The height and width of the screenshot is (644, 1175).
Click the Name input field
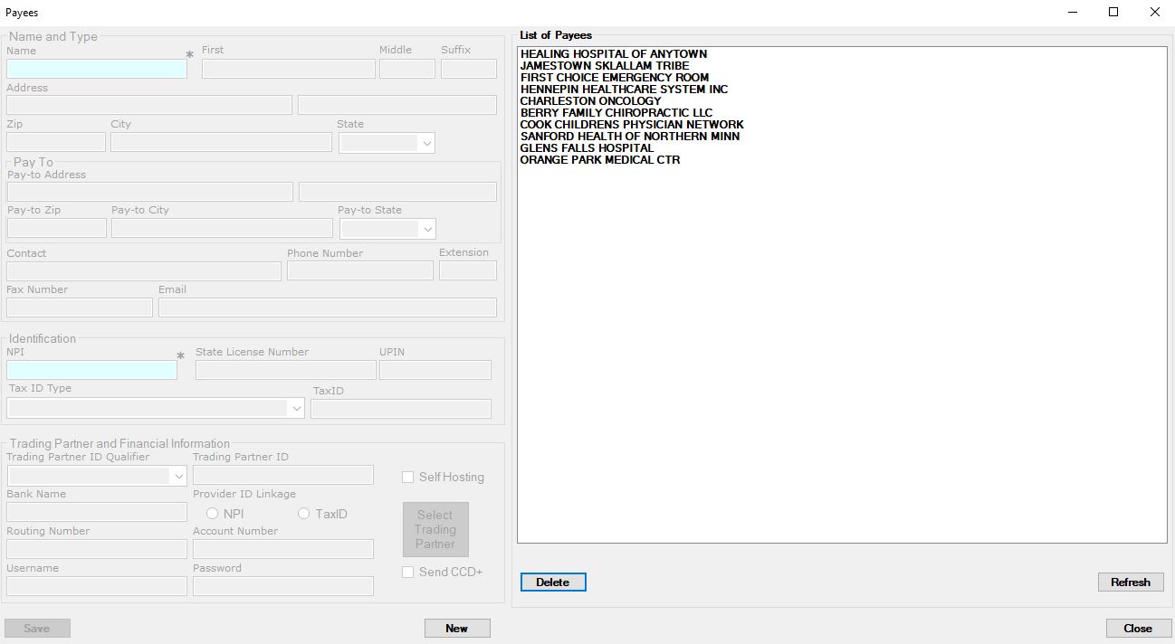(x=97, y=69)
